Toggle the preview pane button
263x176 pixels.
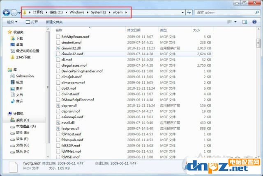(x=245, y=22)
